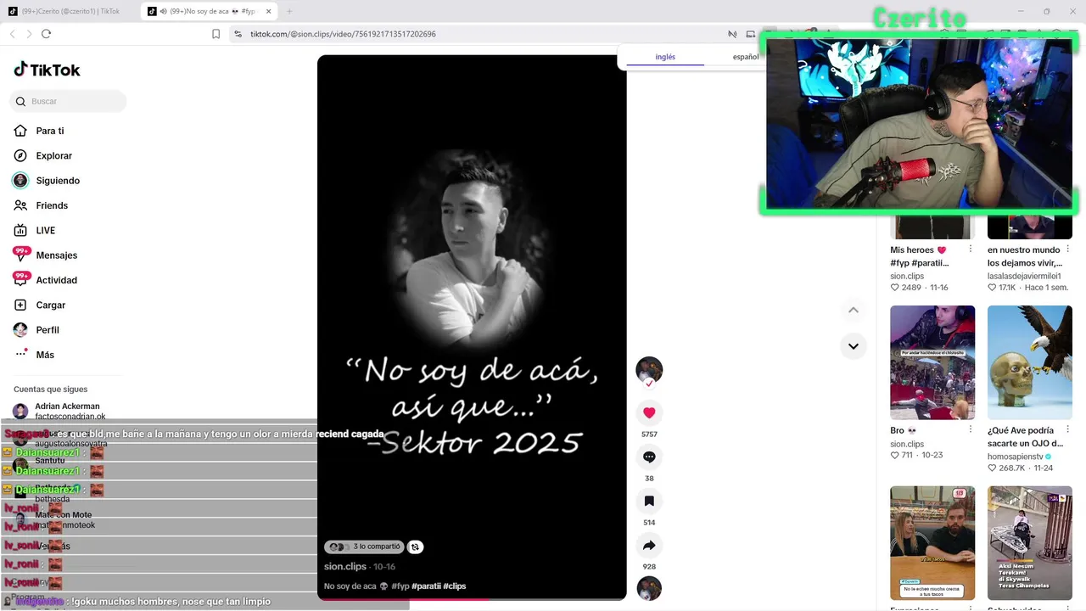Save video with bookmark icon

click(x=649, y=501)
